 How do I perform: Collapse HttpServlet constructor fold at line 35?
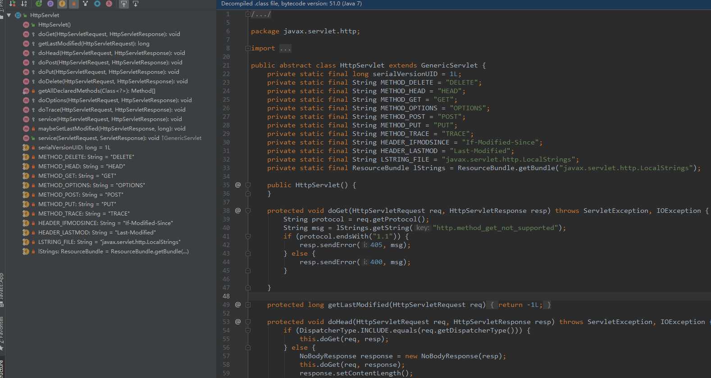[x=248, y=185]
